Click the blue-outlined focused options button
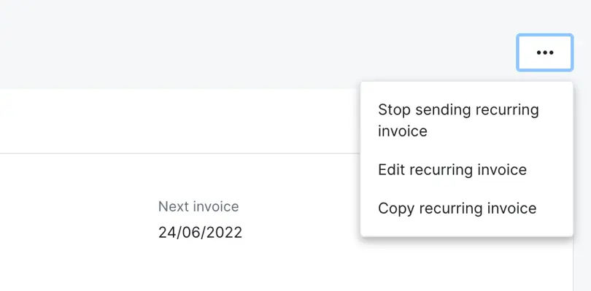 (x=544, y=53)
